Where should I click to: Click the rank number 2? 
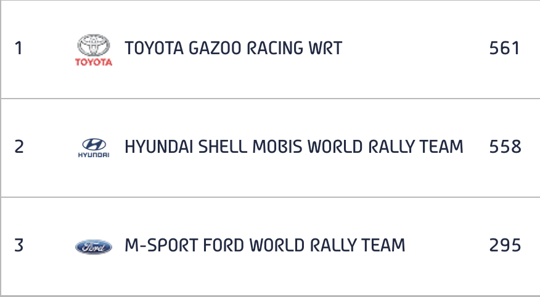tap(19, 147)
